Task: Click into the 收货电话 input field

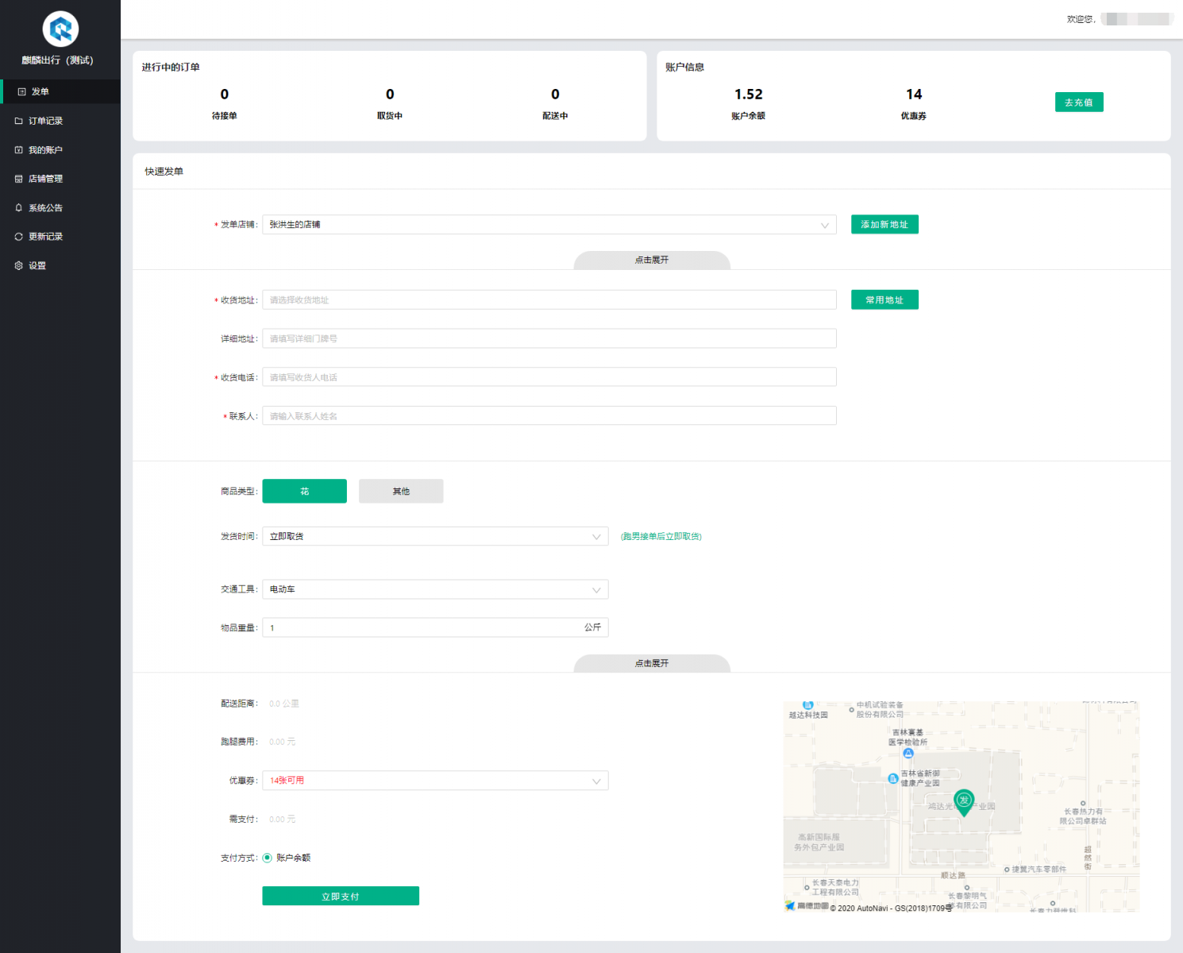Action: pyautogui.click(x=549, y=377)
